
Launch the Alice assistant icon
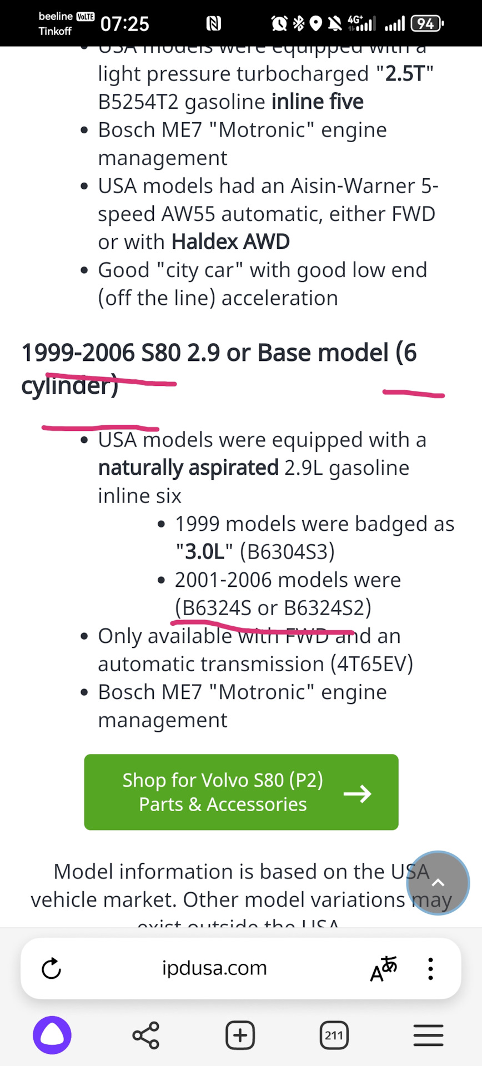point(52,1035)
